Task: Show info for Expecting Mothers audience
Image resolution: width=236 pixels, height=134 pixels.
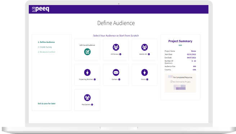Action: click(95, 80)
